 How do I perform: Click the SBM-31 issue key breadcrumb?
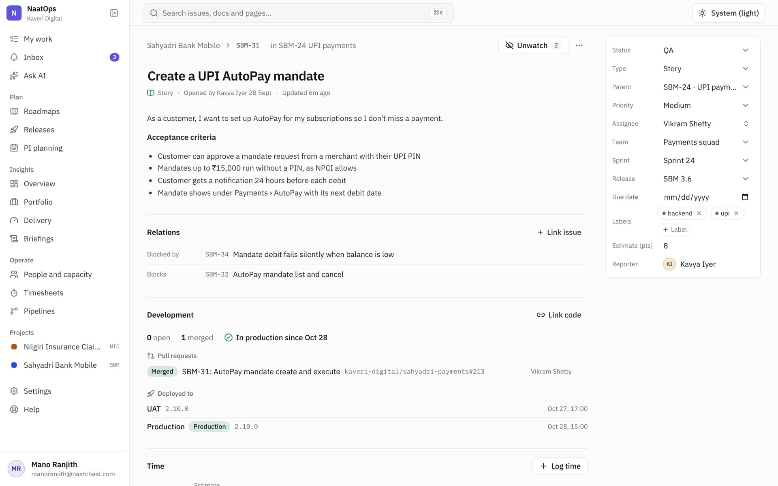point(248,45)
